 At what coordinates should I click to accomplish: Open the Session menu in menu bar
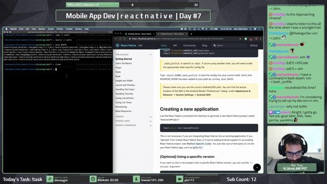(42, 29)
